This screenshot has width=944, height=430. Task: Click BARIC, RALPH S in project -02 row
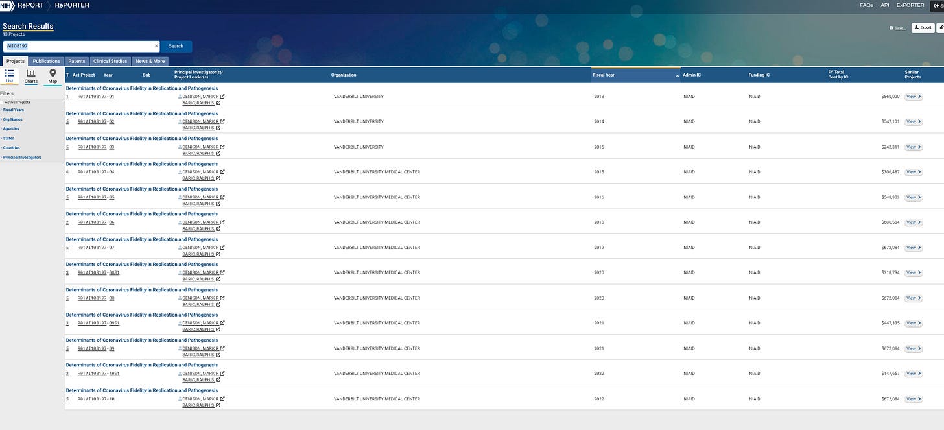pos(198,128)
